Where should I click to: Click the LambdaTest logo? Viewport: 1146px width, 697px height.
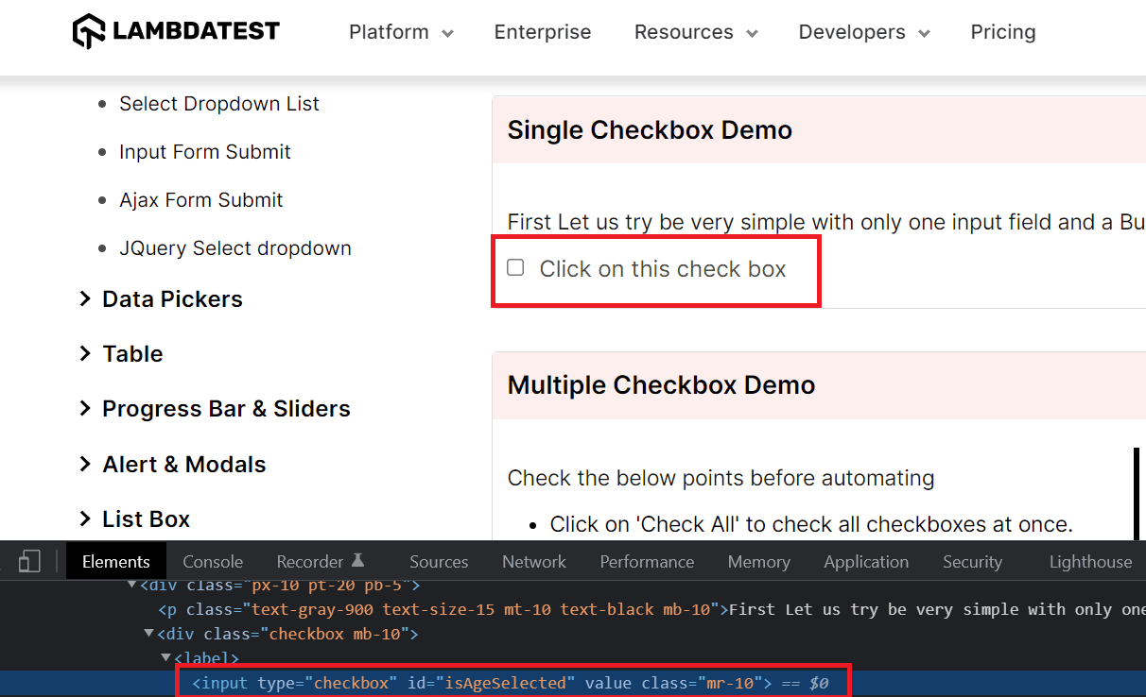point(175,30)
